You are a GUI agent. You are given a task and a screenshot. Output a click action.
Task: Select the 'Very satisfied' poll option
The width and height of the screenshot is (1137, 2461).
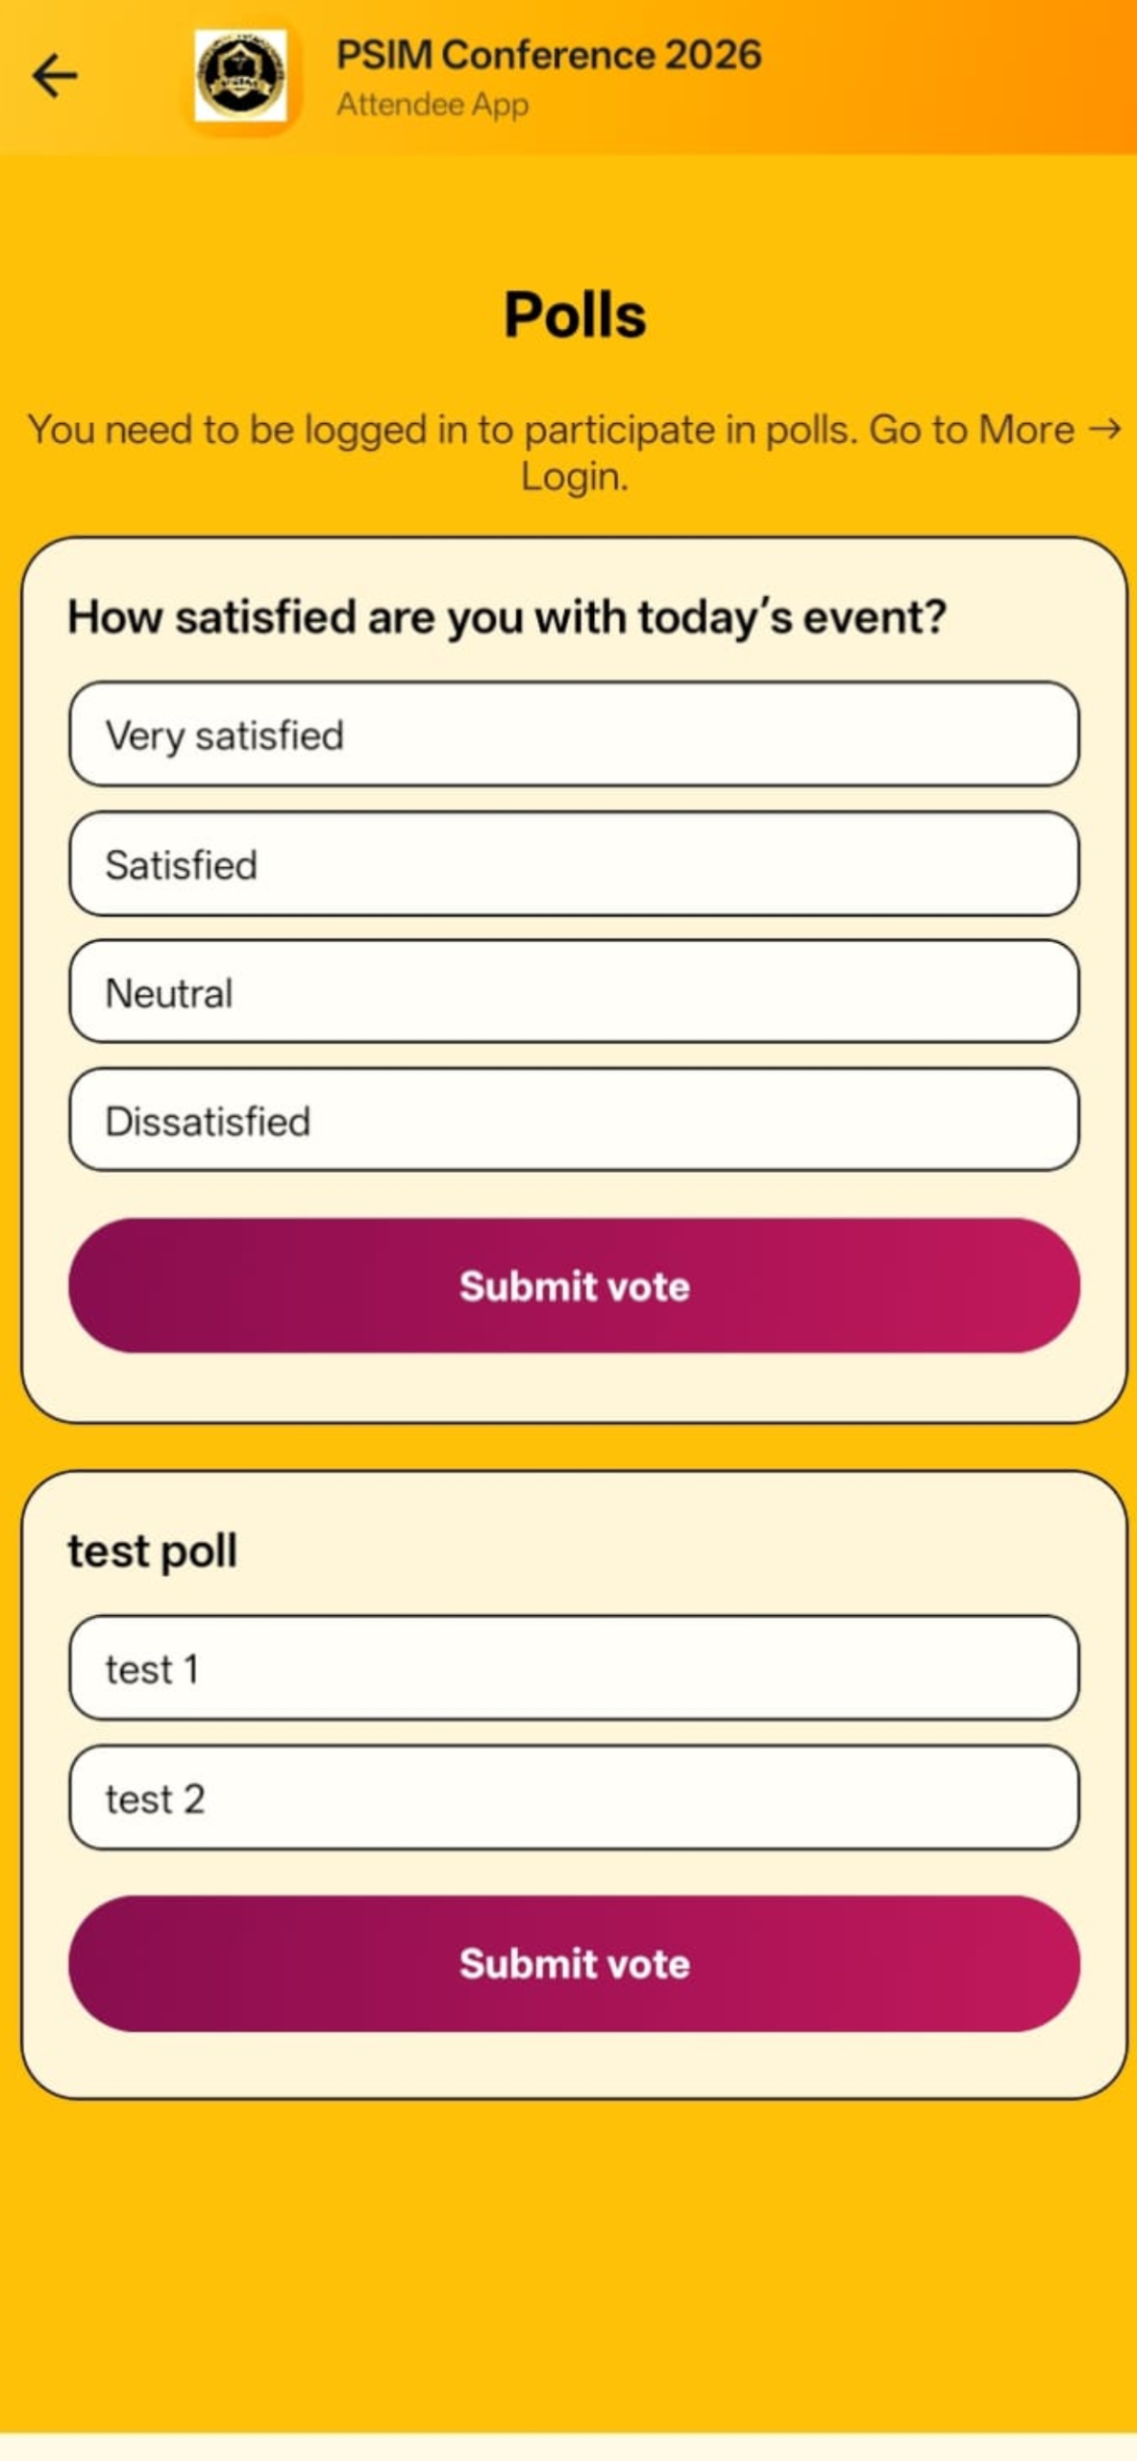pyautogui.click(x=574, y=734)
